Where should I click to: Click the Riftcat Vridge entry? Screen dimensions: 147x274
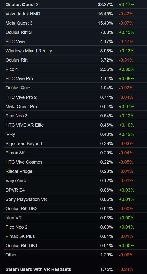[19, 171]
